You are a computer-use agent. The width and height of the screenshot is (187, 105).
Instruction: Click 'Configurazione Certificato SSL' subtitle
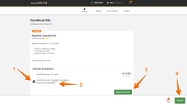click(41, 24)
